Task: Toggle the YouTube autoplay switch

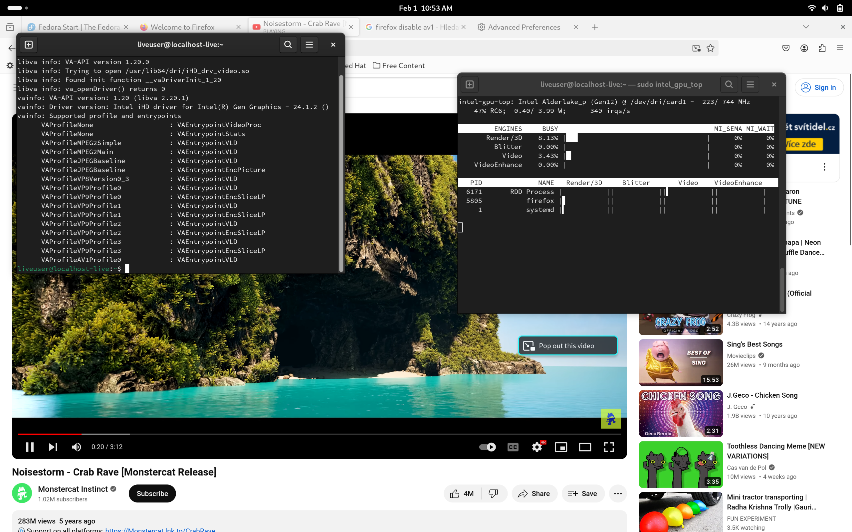Action: click(488, 447)
